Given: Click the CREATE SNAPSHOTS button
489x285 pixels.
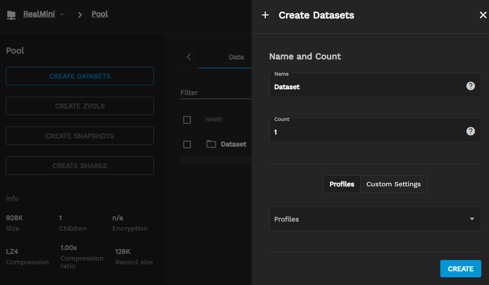Looking at the screenshot, I should [x=80, y=136].
